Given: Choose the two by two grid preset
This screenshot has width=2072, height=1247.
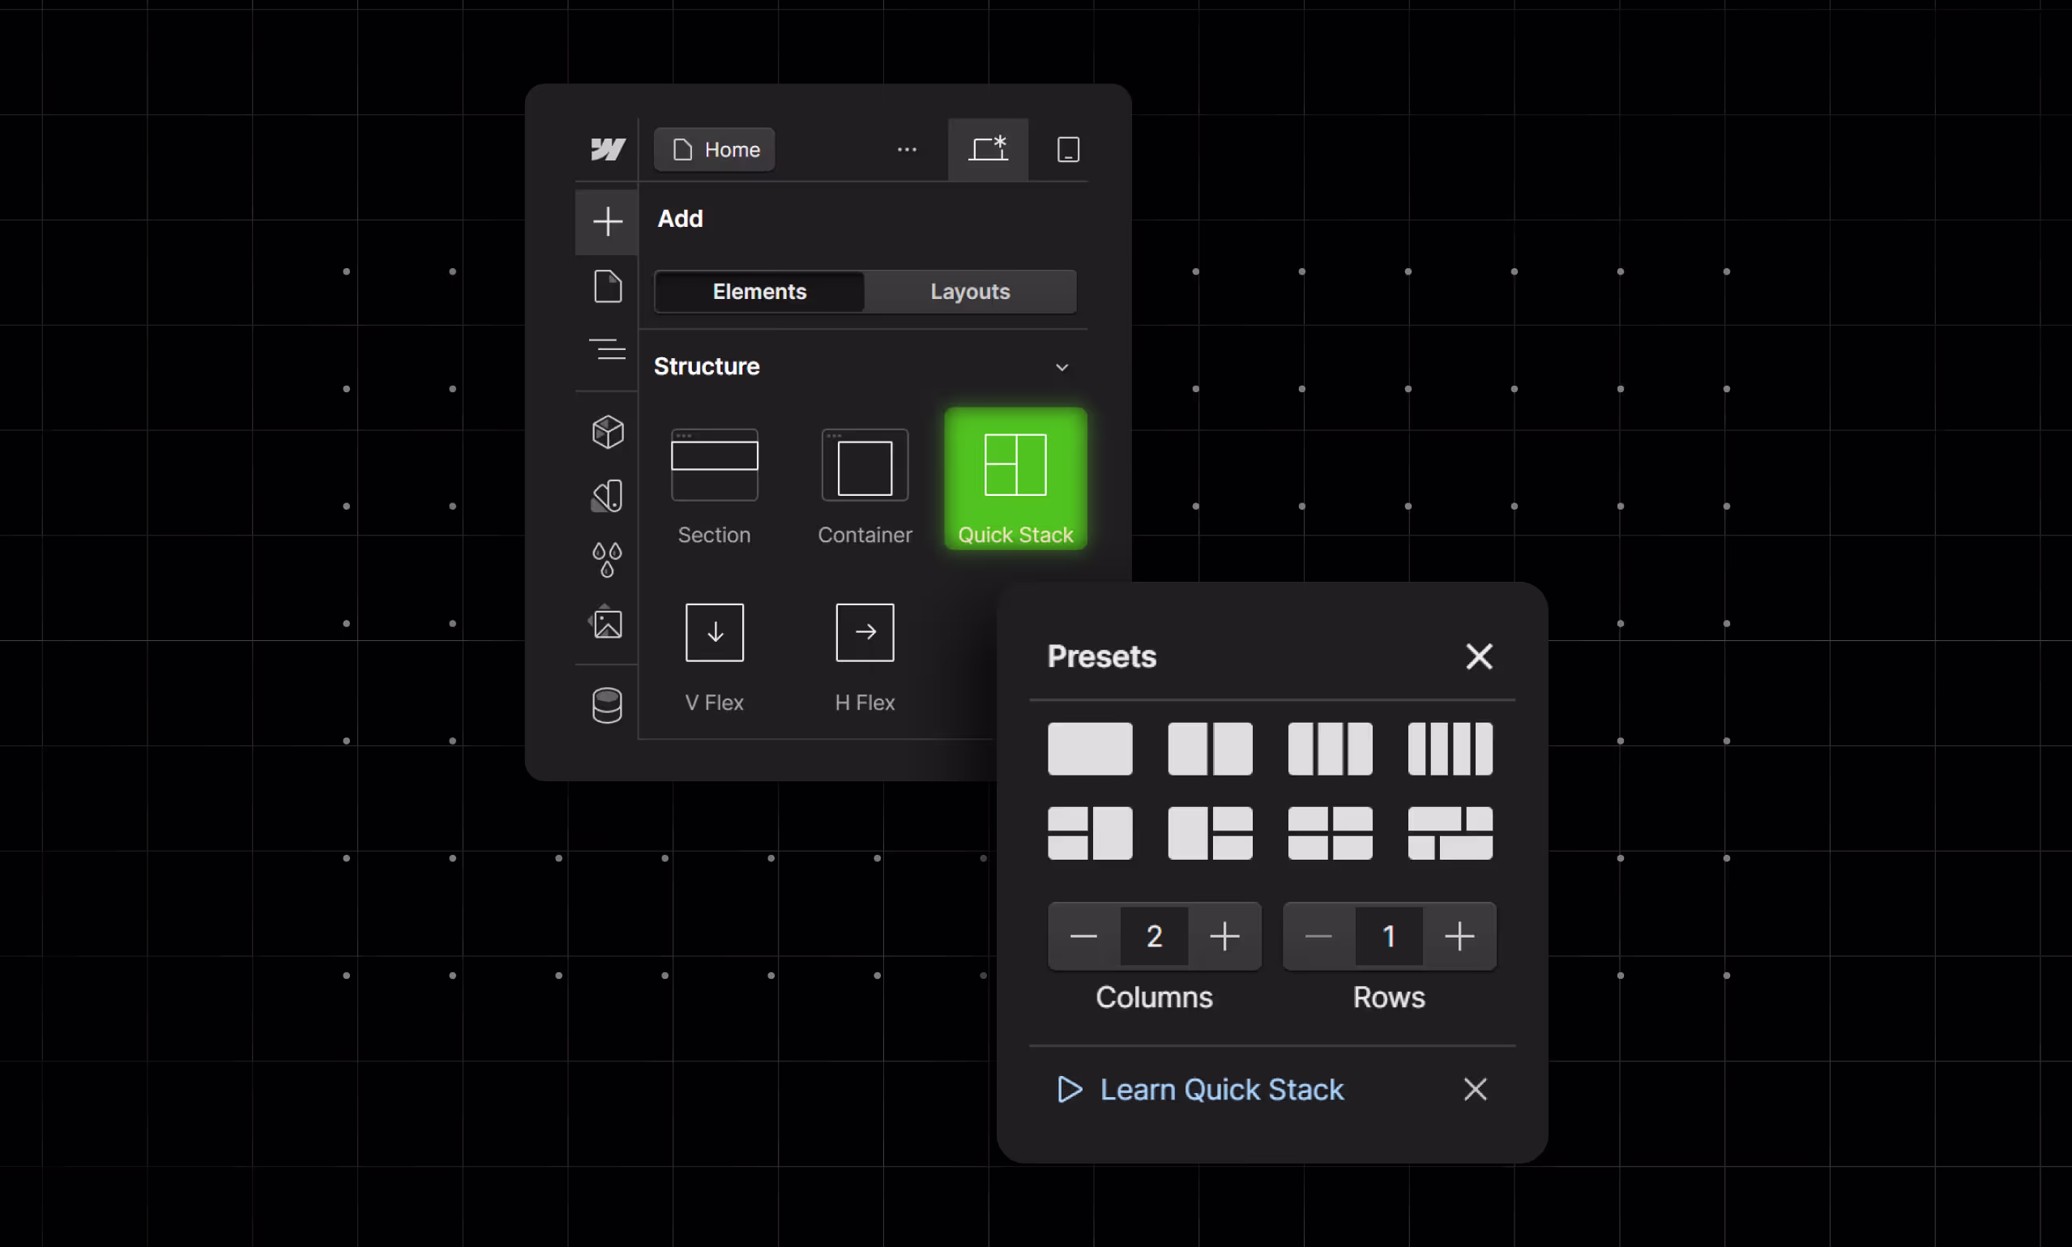Looking at the screenshot, I should point(1330,833).
